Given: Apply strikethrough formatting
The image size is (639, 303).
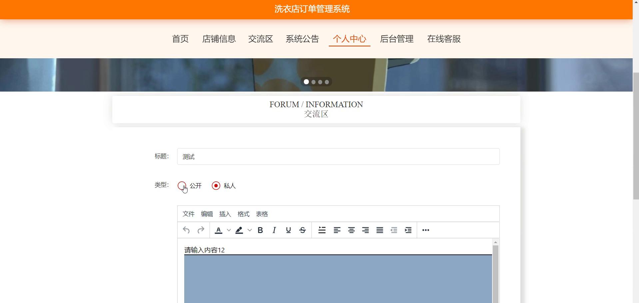Looking at the screenshot, I should 303,230.
